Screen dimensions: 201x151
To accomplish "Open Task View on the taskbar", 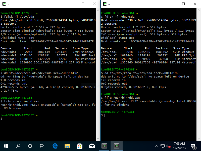I will 42,146.
